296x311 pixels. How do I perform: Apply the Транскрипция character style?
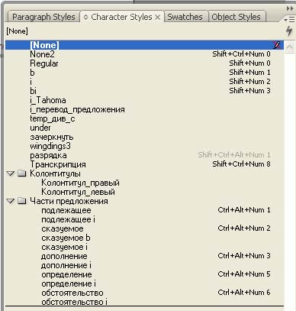(144, 164)
